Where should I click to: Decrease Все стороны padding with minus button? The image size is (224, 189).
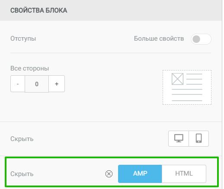point(18,83)
